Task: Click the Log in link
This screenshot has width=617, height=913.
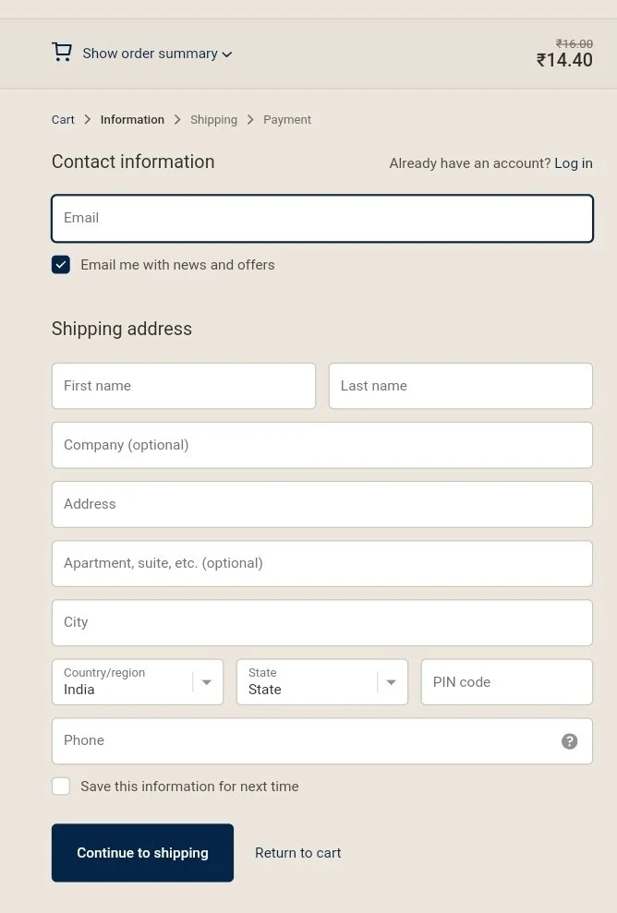Action: point(574,163)
